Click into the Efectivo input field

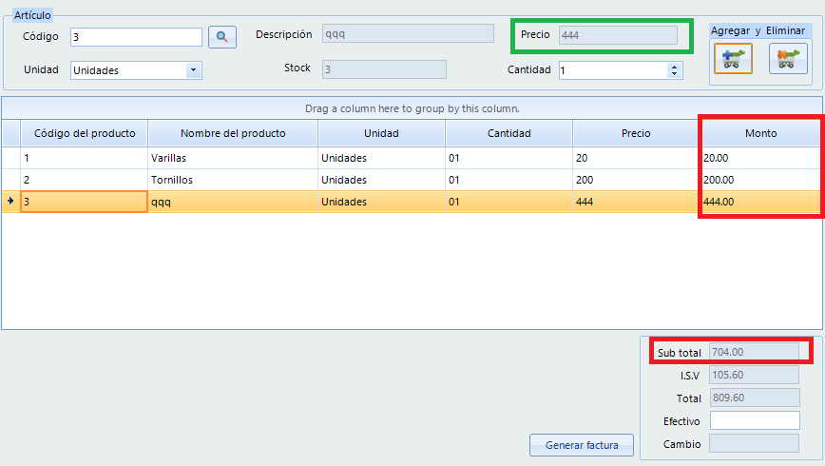pyautogui.click(x=755, y=420)
